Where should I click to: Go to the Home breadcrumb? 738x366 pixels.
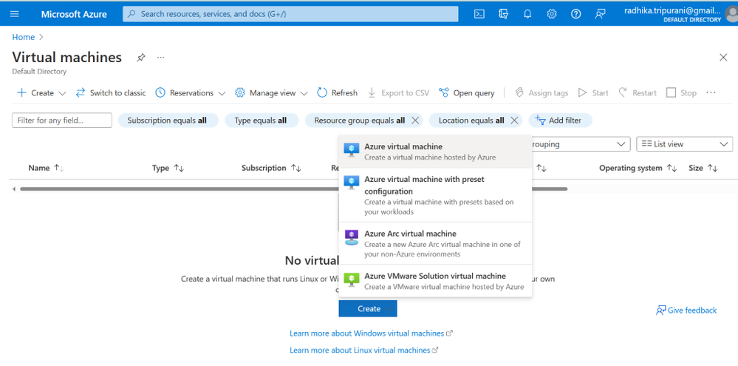click(x=24, y=37)
